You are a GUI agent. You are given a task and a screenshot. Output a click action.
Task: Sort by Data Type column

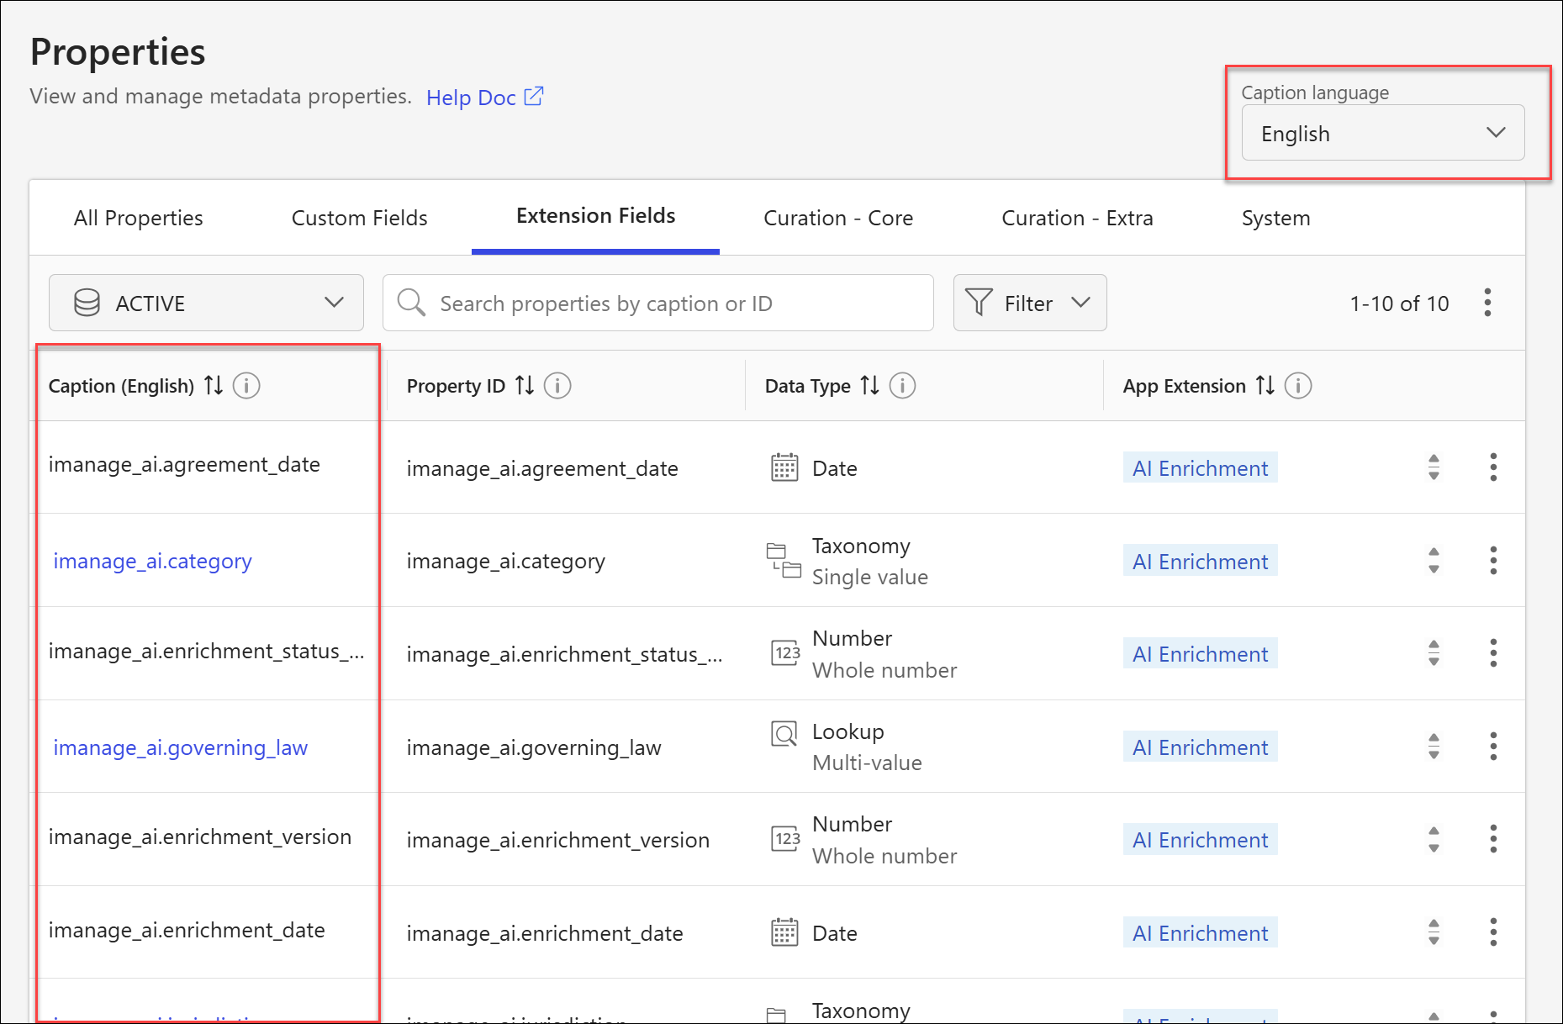[869, 385]
